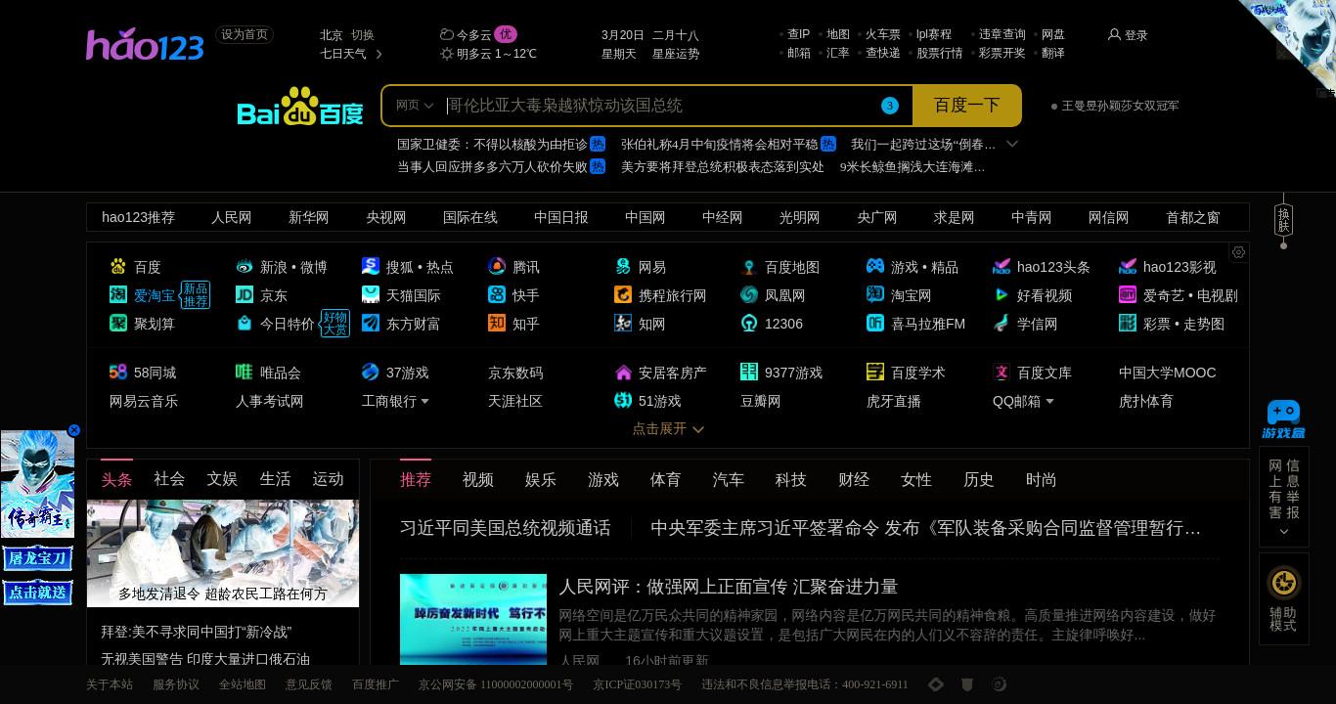Open headline 习近平同美国总统视频通话

tap(505, 528)
